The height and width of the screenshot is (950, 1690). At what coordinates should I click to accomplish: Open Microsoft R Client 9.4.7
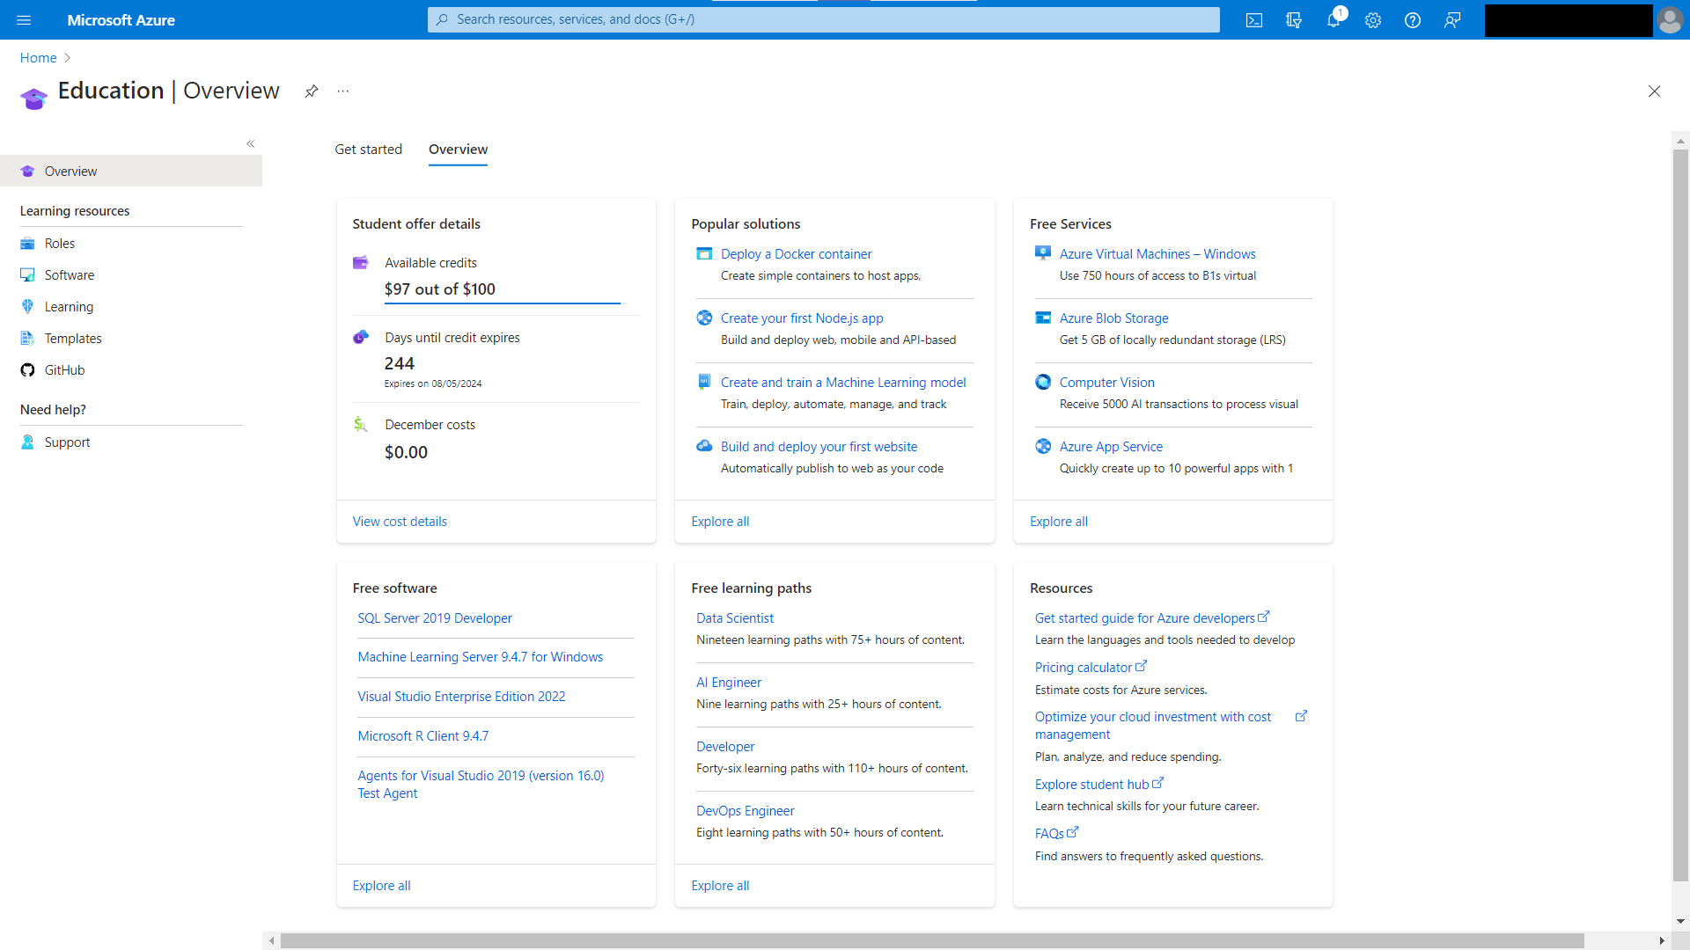pyautogui.click(x=422, y=736)
